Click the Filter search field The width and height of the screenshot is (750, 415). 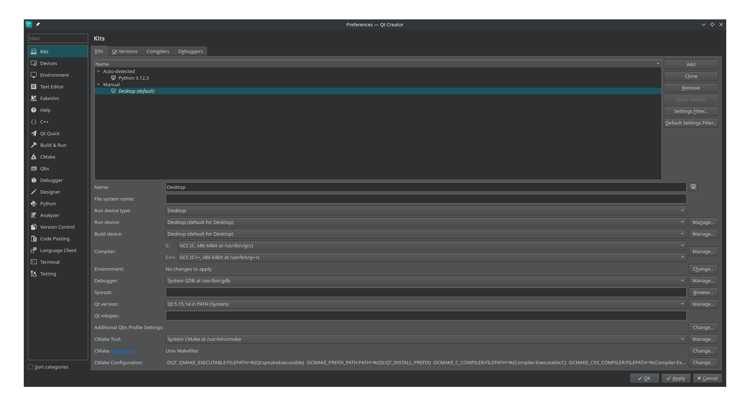[58, 38]
